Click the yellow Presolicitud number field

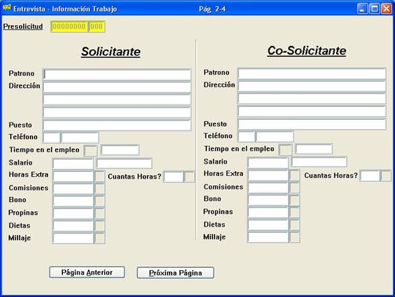(x=69, y=26)
